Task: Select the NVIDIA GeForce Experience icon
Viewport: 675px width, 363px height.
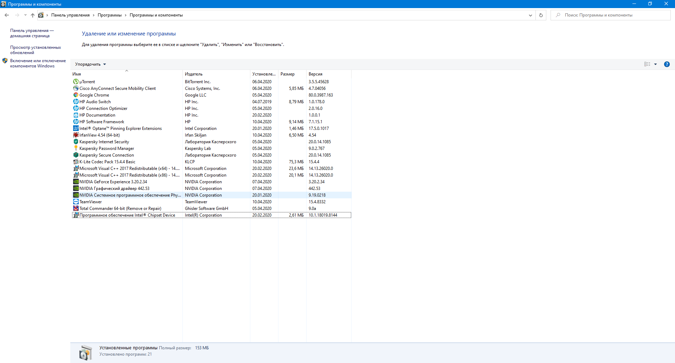Action: [76, 182]
